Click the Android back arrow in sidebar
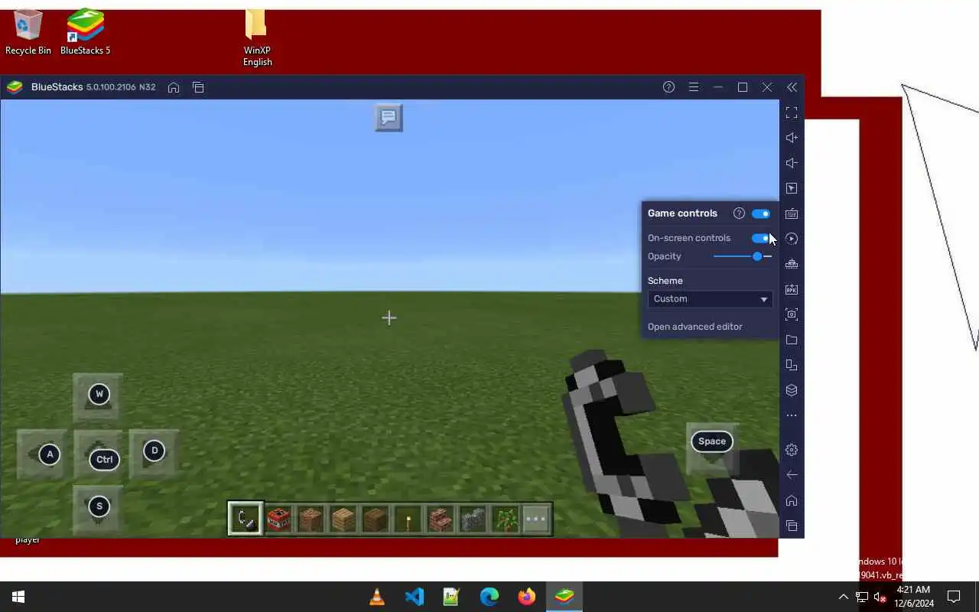The width and height of the screenshot is (979, 612). point(792,475)
